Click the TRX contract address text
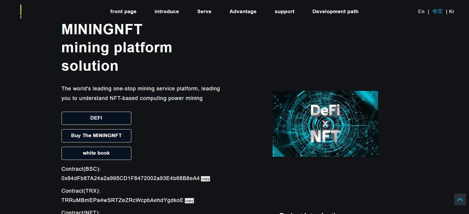Image resolution: width=469 pixels, height=214 pixels. tap(122, 200)
